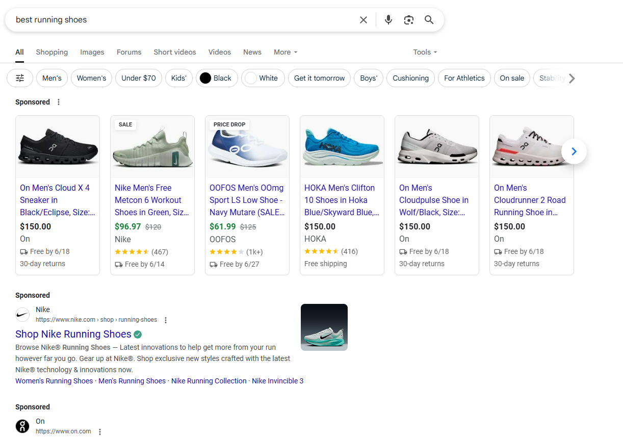Click the gray On Cloudpulse shoe image
Screen dimensions: 623x439
click(437, 147)
